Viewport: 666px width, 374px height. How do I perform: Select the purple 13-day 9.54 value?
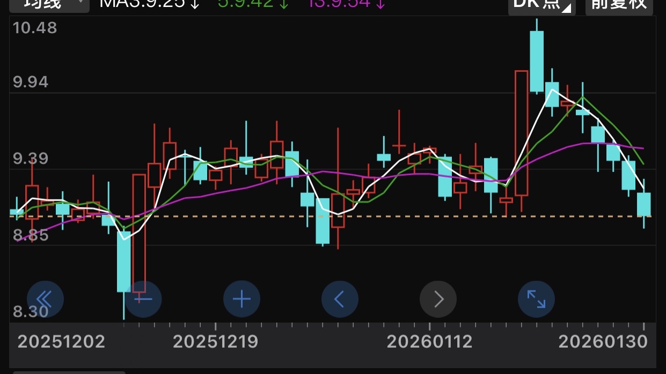pyautogui.click(x=346, y=4)
